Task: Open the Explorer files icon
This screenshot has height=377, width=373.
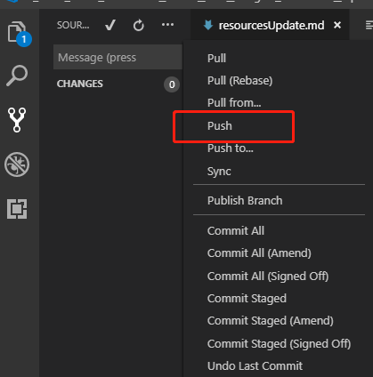Action: pos(17,32)
